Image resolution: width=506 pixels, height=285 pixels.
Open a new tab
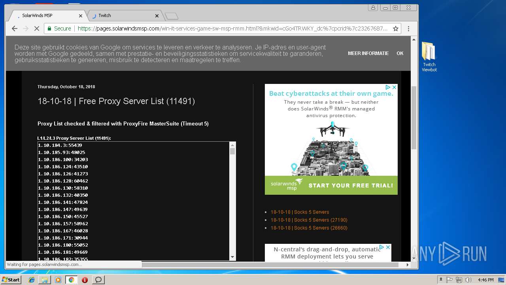point(172,16)
